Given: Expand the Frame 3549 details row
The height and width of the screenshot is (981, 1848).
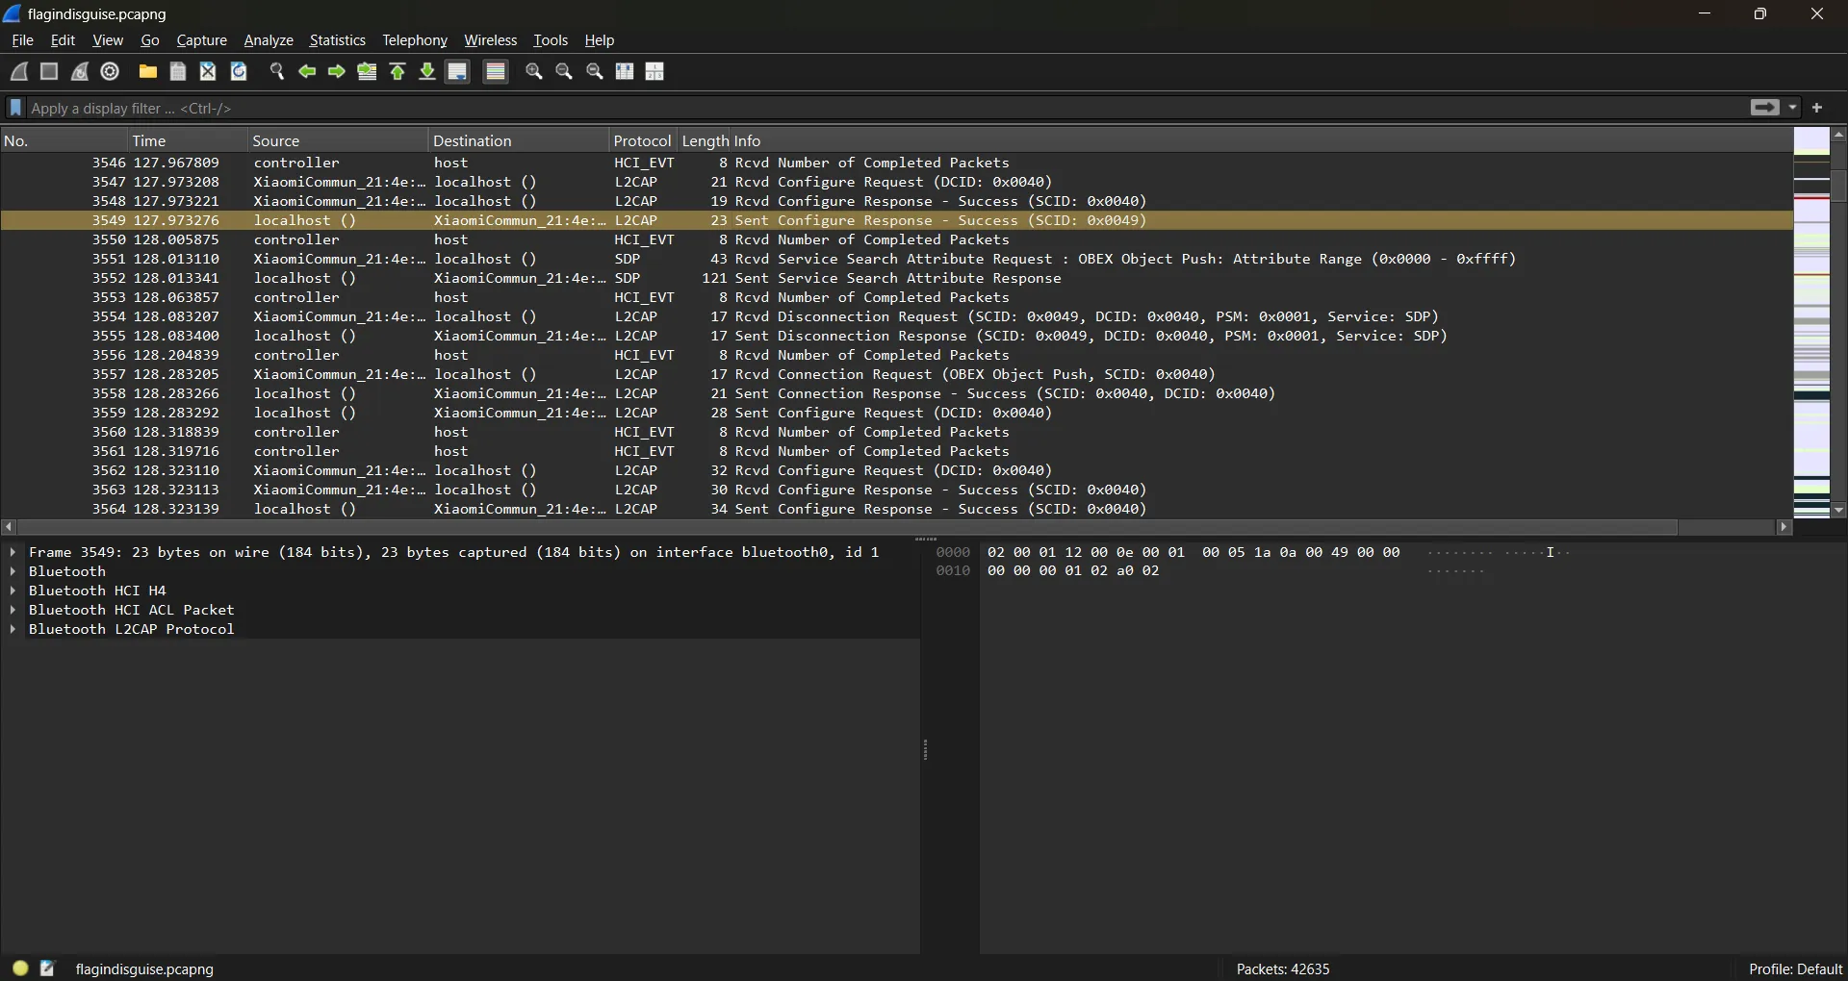Looking at the screenshot, I should pyautogui.click(x=13, y=552).
